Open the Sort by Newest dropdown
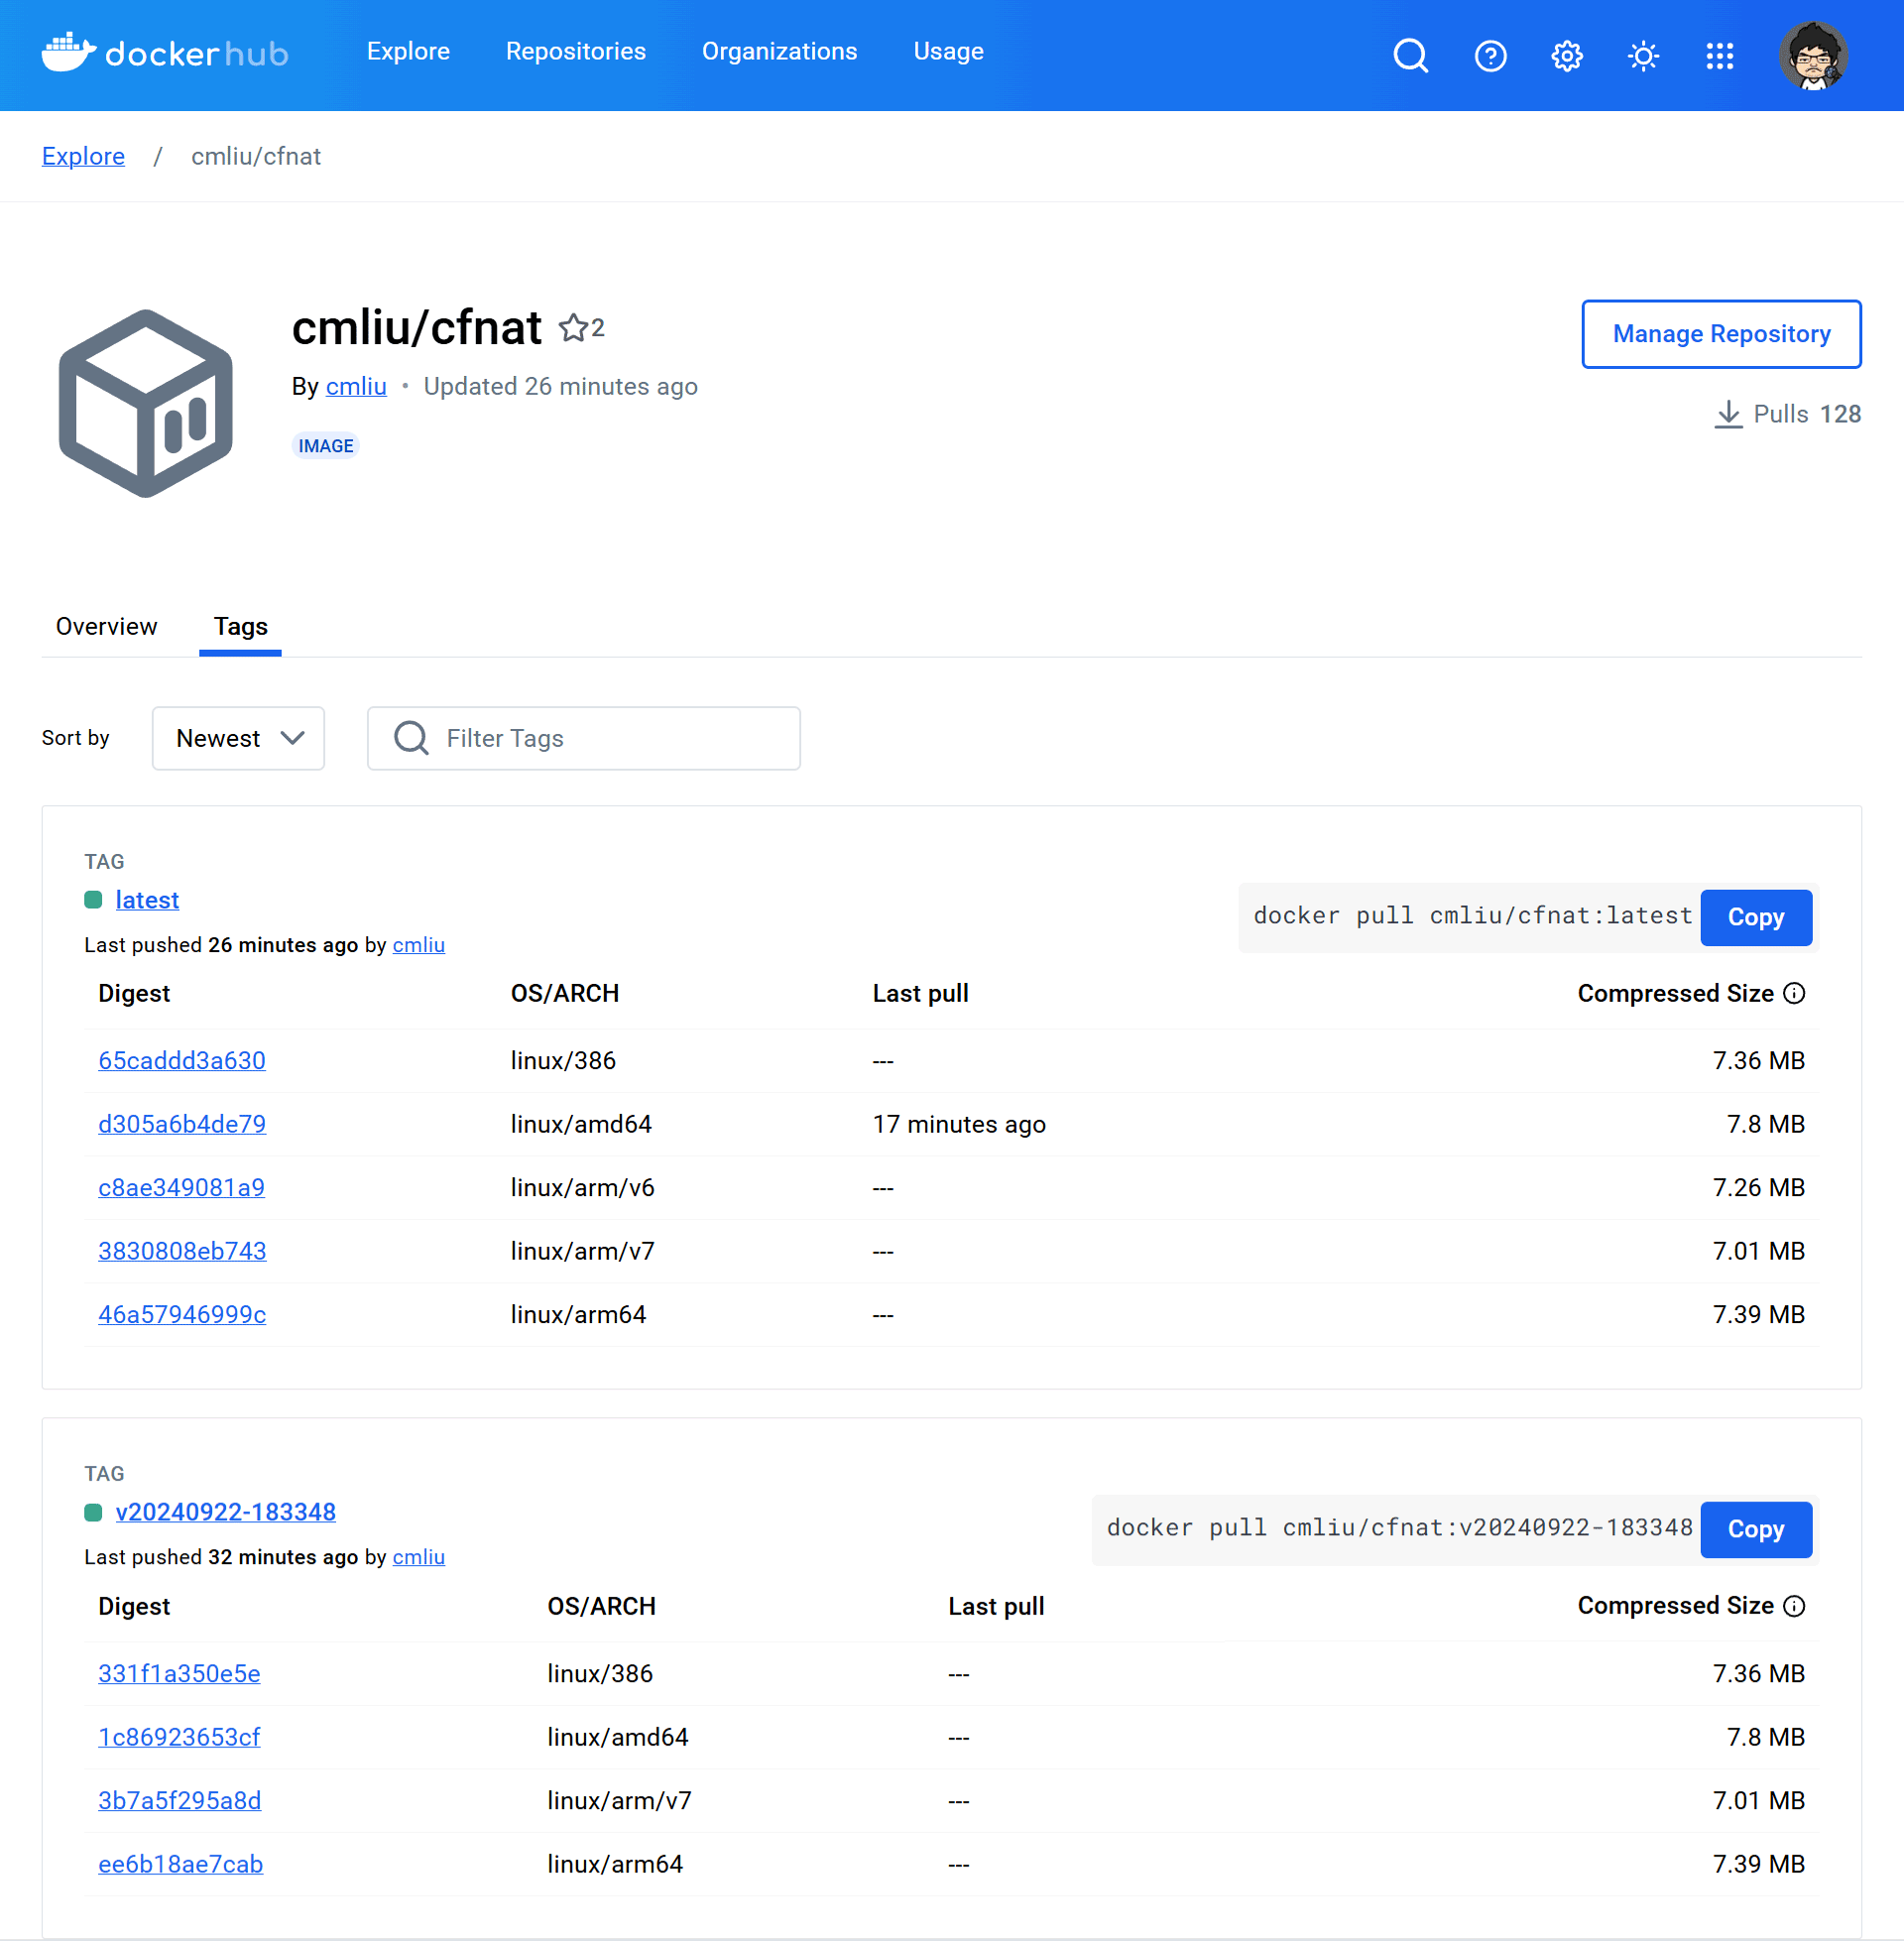This screenshot has width=1904, height=1941. pyautogui.click(x=238, y=738)
